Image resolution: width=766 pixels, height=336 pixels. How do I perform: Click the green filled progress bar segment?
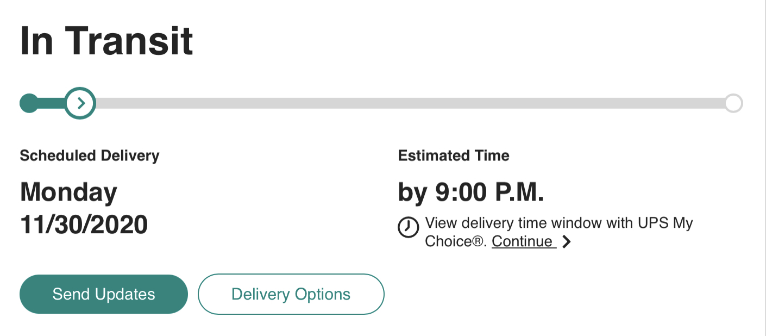pos(52,103)
